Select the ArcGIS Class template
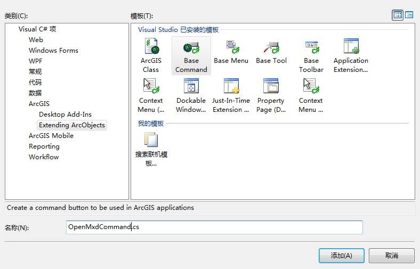Screen dimensions: 420x269 coord(151,56)
